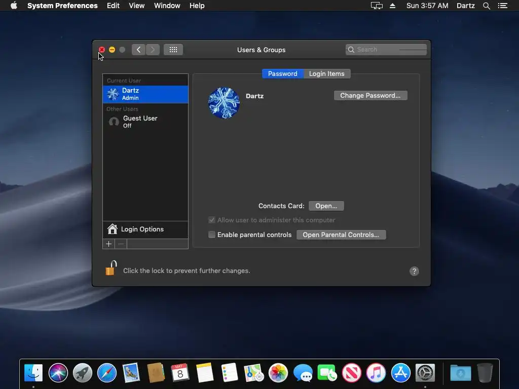Viewport: 519px width, 389px height.
Task: Go back with the left chevron button
Action: (138, 50)
